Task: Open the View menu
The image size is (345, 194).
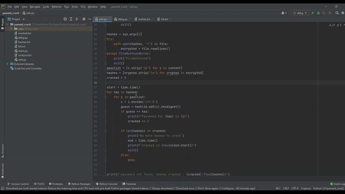Action: (24, 7)
